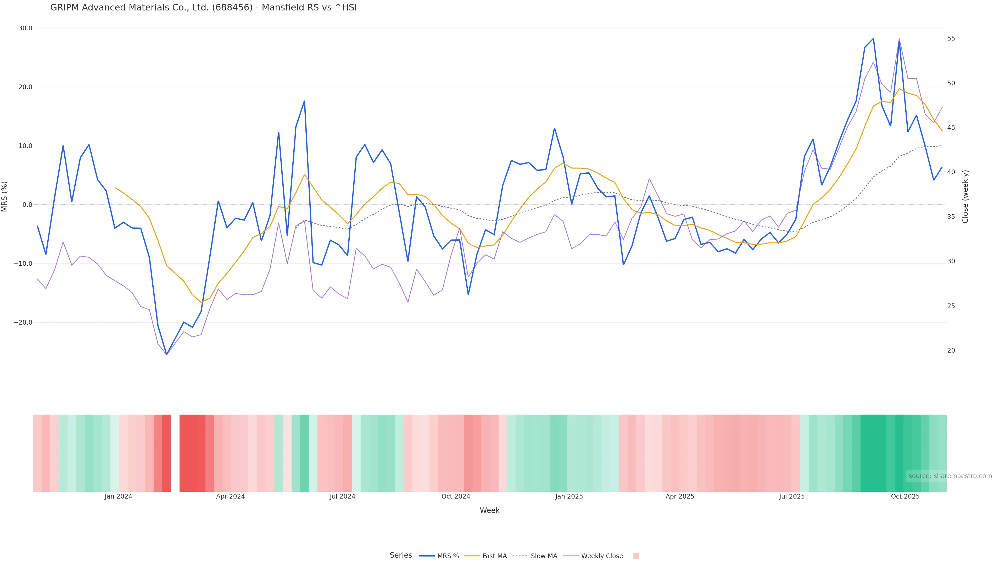Click the Apr 2025 x-axis tick label
This screenshot has width=1005, height=565.
click(x=680, y=496)
